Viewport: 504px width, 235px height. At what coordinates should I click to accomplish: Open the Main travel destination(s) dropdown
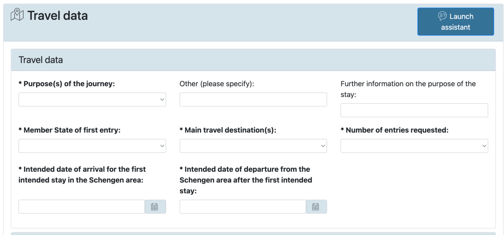[x=253, y=146]
